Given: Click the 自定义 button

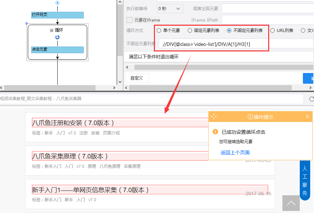Looking at the screenshot, I should 137,78.
